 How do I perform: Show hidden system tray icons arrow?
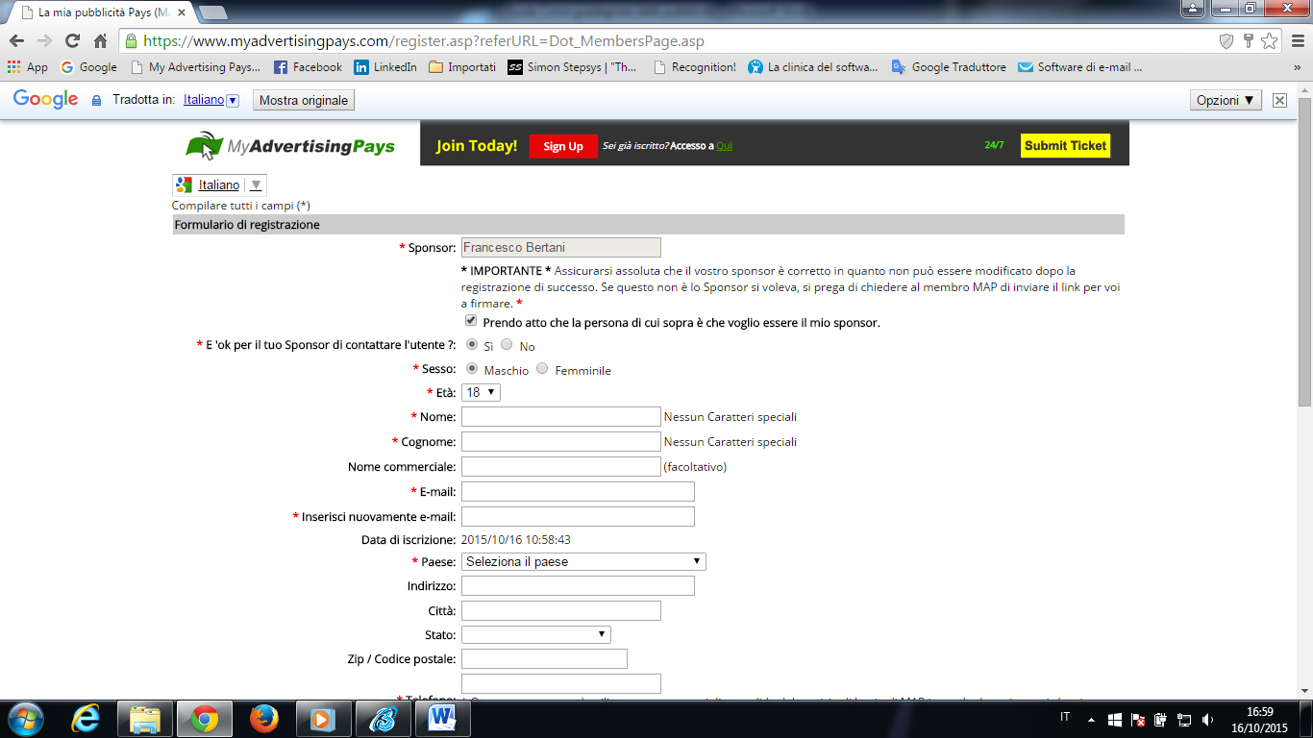[1091, 719]
